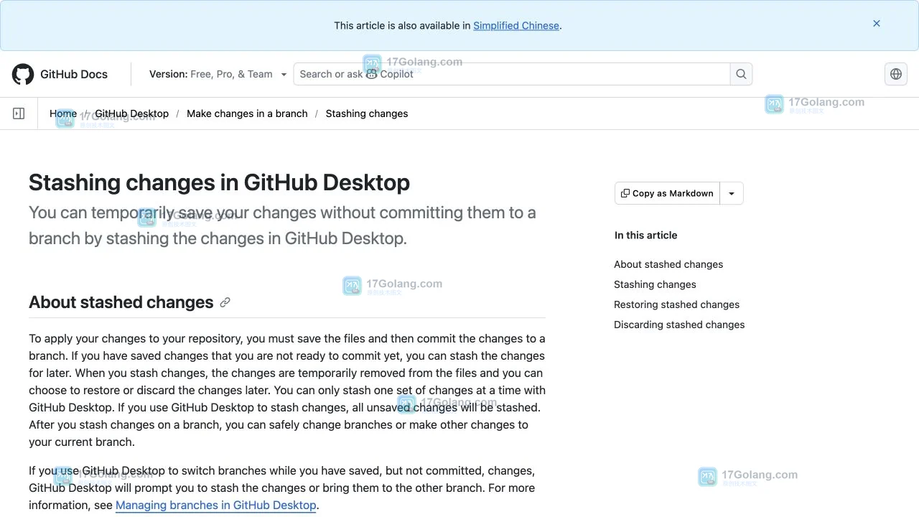Open the language globe selector

(896, 74)
